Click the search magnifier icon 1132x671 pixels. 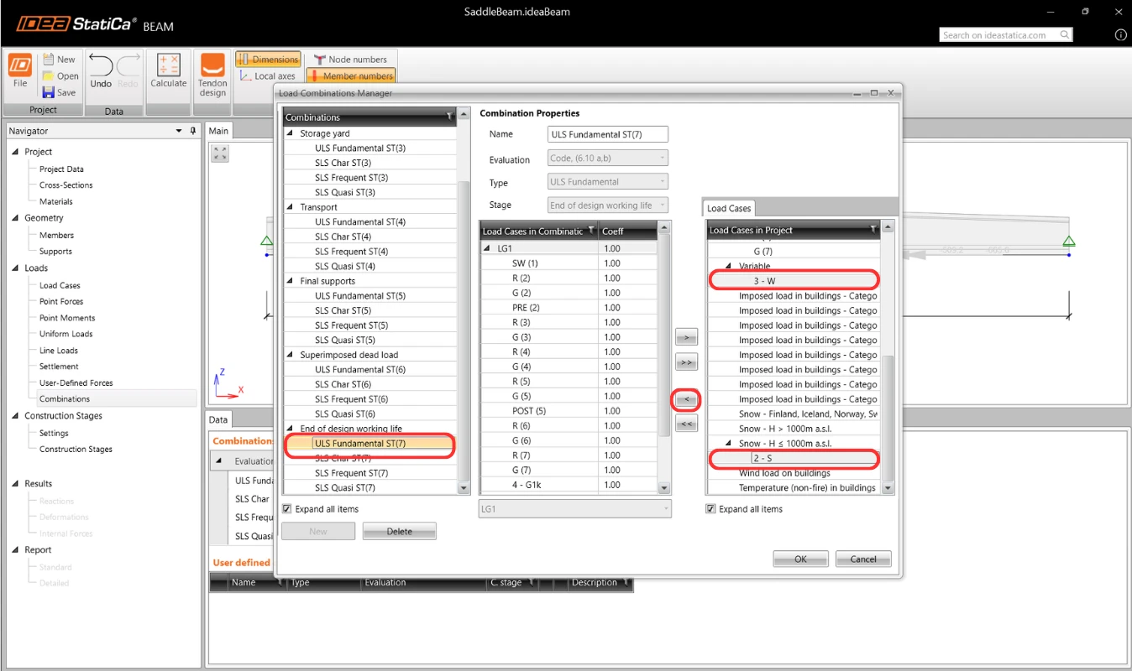[1065, 35]
